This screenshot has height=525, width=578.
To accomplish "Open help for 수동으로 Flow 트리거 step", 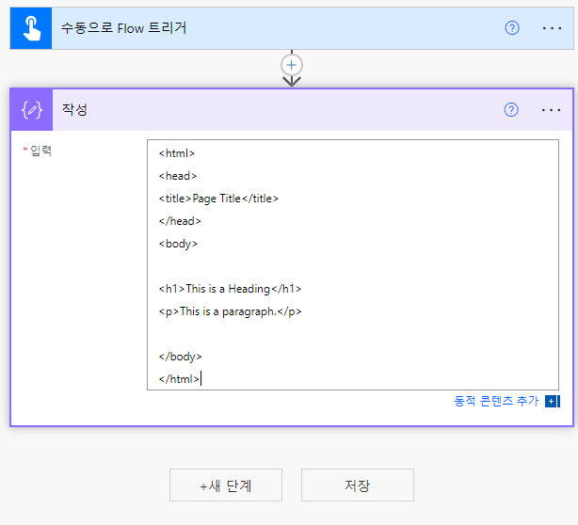I will click(512, 28).
